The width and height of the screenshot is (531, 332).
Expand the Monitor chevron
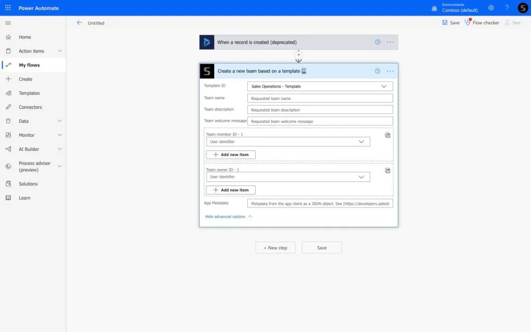[60, 135]
